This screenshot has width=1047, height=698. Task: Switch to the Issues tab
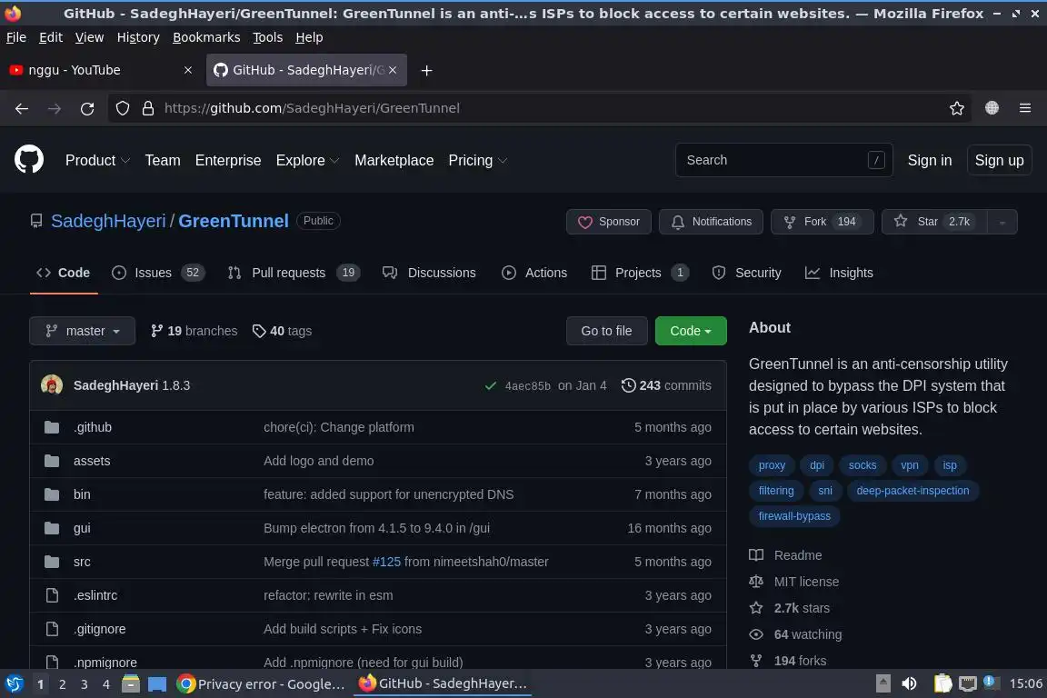pos(158,273)
